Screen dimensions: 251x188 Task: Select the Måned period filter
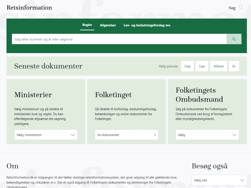219,66
